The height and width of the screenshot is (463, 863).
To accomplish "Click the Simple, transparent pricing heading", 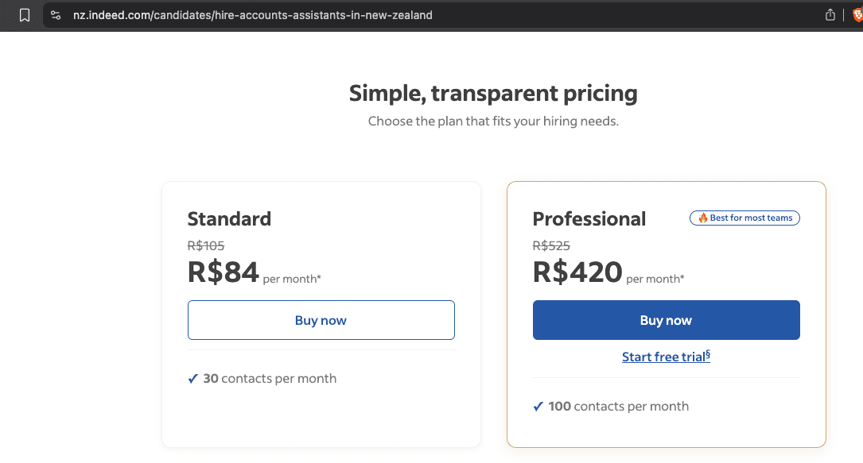I will pyautogui.click(x=493, y=94).
